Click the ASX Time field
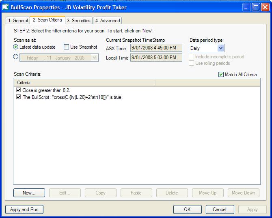Screen dimensions: 272x218 pos(156,48)
